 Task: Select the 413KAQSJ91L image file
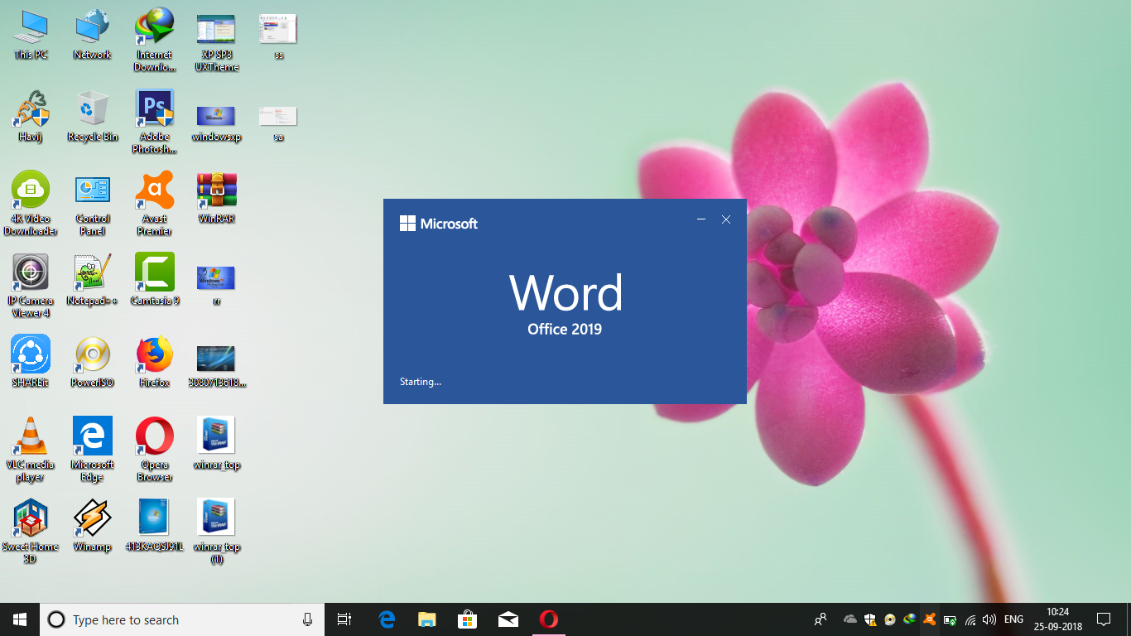click(x=155, y=526)
